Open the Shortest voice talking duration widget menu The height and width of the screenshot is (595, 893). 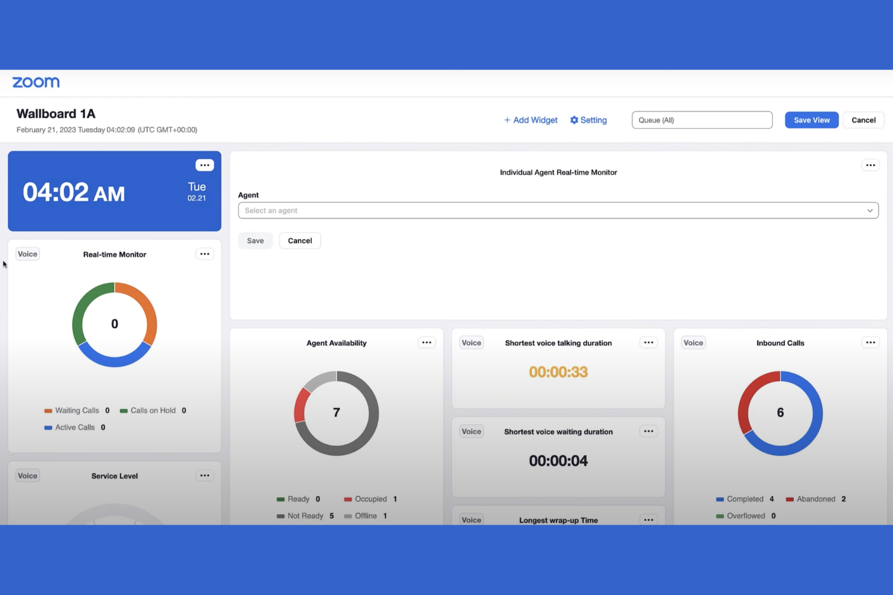pos(649,342)
